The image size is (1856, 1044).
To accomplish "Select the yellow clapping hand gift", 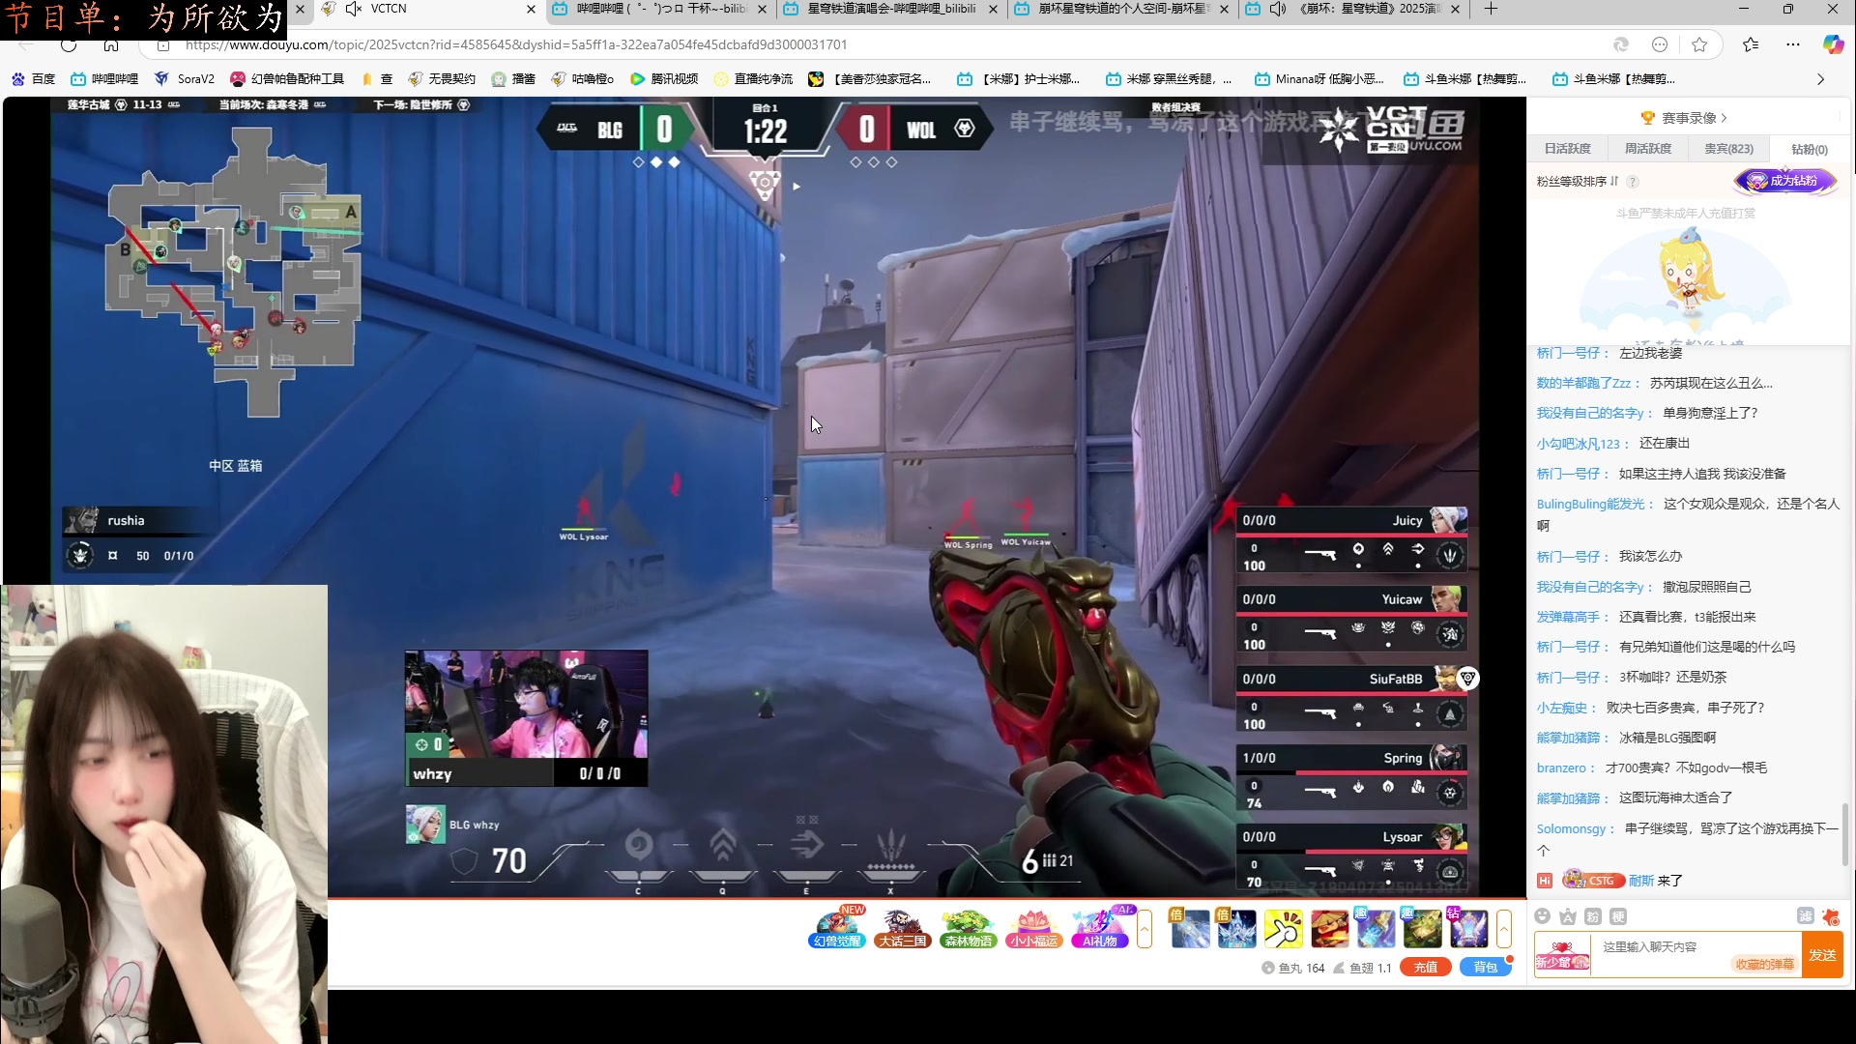I will click(1284, 929).
